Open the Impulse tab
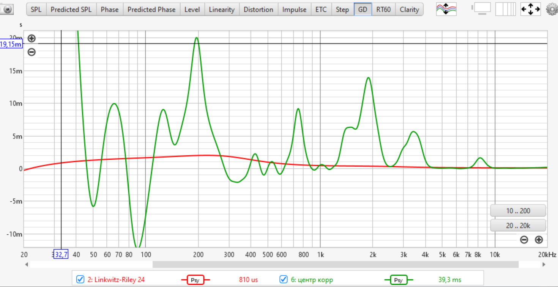 point(294,9)
